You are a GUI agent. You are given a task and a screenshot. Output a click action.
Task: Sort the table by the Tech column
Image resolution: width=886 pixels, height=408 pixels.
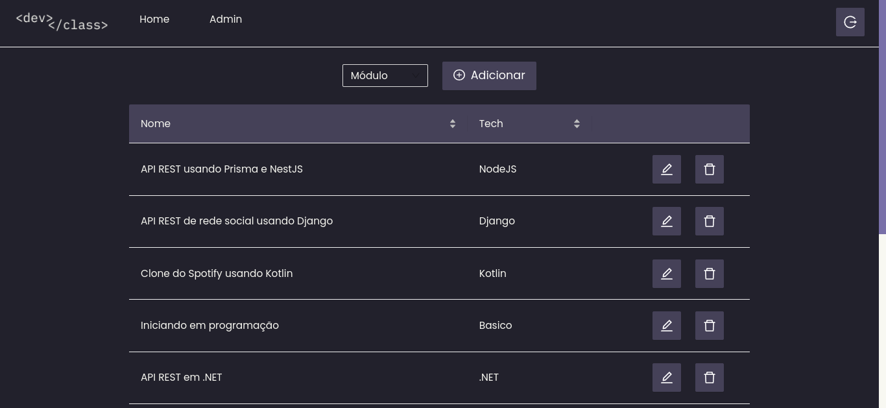pyautogui.click(x=530, y=124)
